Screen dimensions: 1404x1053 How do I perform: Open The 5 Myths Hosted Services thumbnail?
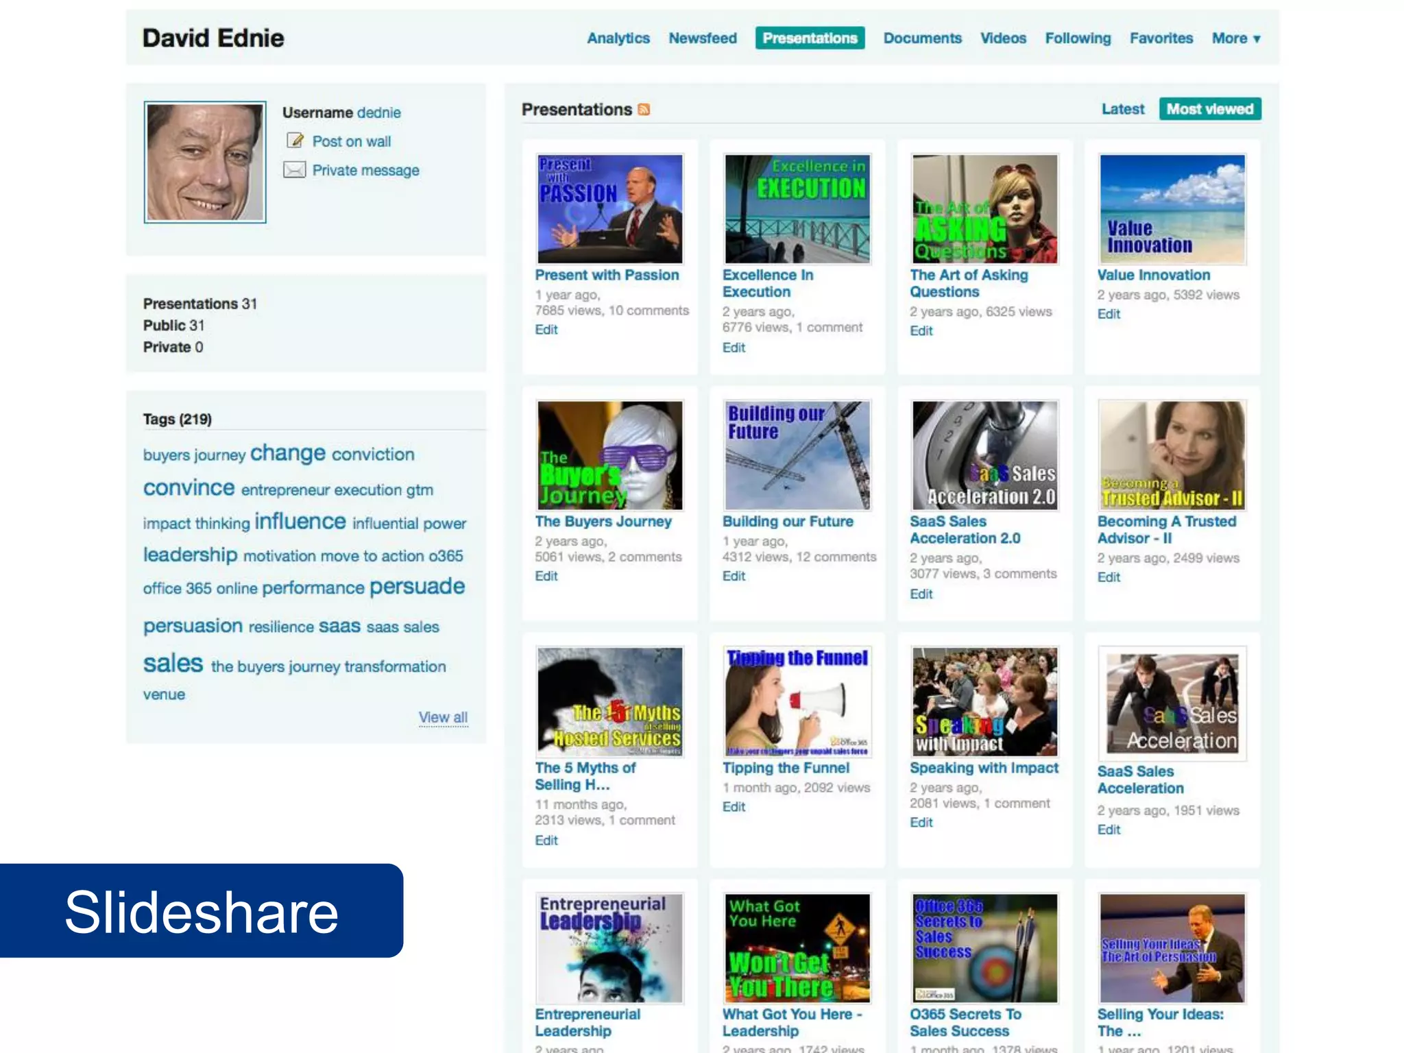click(610, 701)
